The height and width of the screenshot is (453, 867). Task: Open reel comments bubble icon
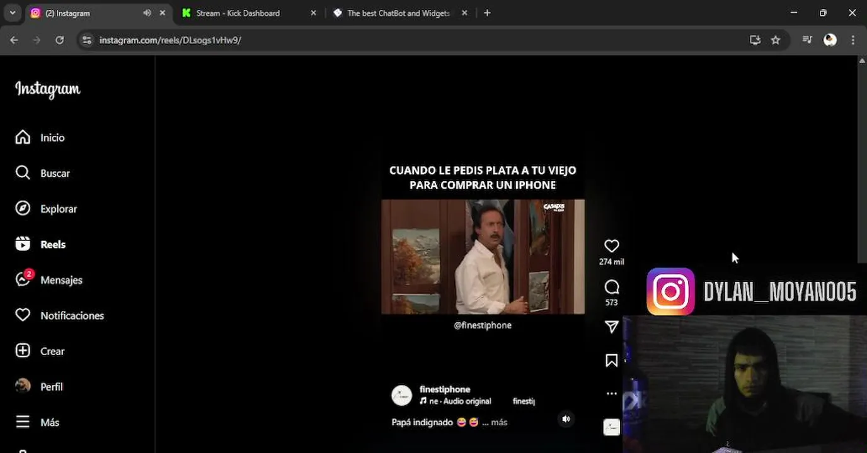[x=611, y=288]
